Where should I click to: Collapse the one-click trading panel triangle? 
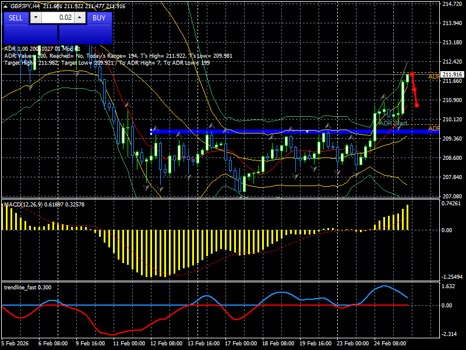[x=6, y=6]
